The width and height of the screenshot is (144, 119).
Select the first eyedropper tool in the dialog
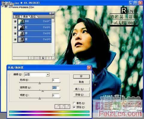click(57, 106)
